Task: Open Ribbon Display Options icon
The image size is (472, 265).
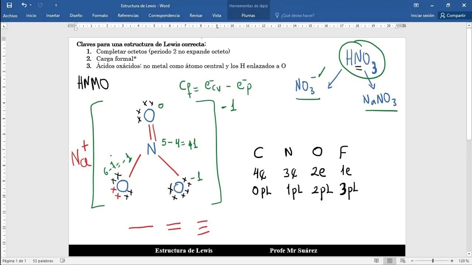Action: (x=416, y=5)
